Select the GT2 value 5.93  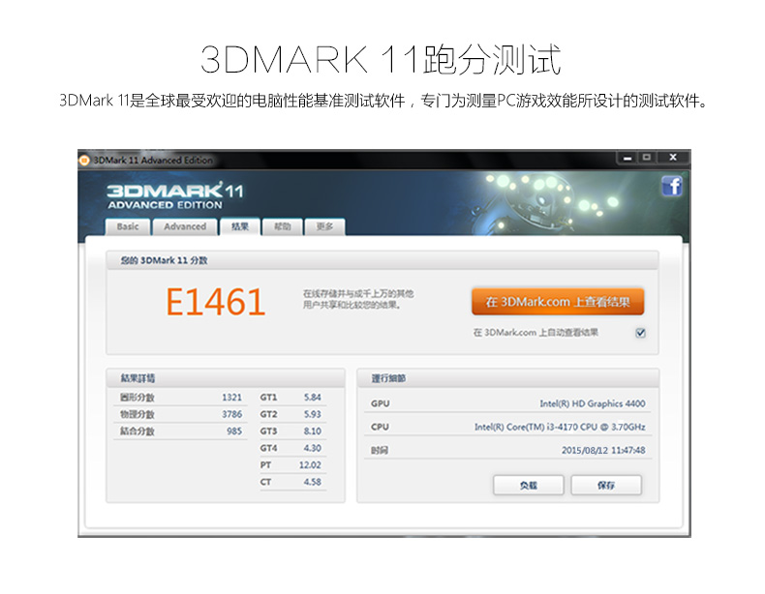[x=312, y=414]
